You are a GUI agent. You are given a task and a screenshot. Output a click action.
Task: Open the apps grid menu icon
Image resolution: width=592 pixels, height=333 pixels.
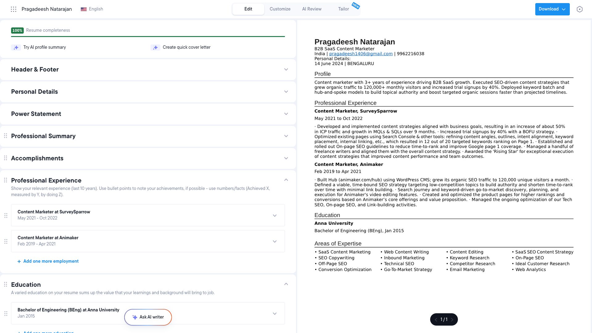[x=14, y=9]
